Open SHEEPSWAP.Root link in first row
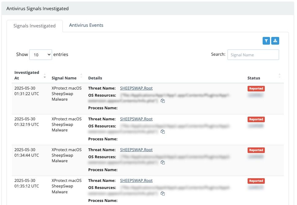This screenshot has width=297, height=205. [136, 88]
